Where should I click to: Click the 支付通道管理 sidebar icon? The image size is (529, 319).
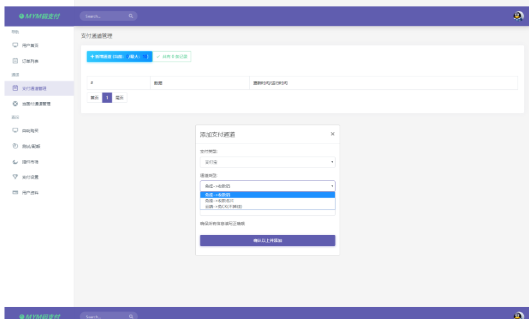click(x=15, y=89)
